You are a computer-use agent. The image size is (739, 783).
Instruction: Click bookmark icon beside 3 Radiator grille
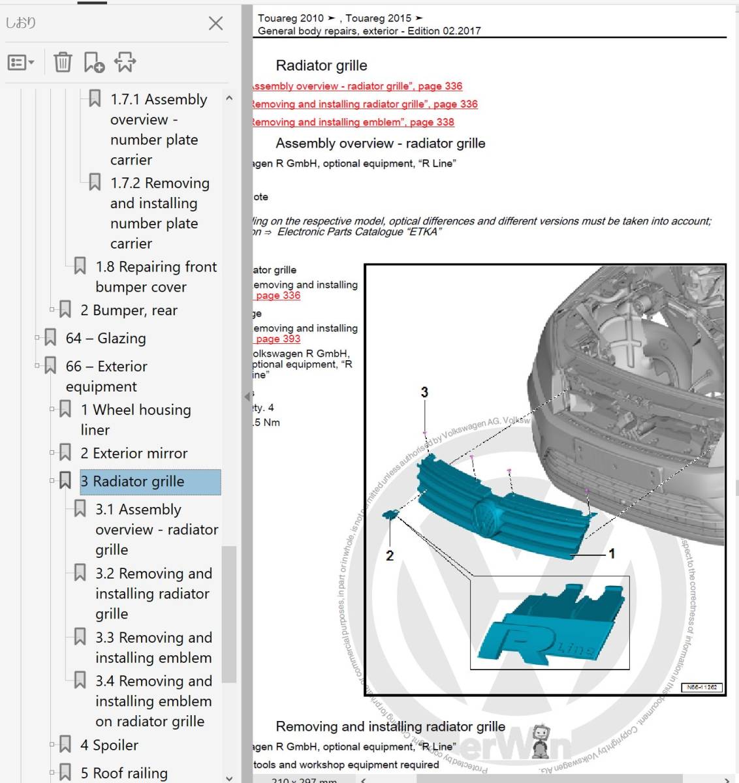click(65, 480)
